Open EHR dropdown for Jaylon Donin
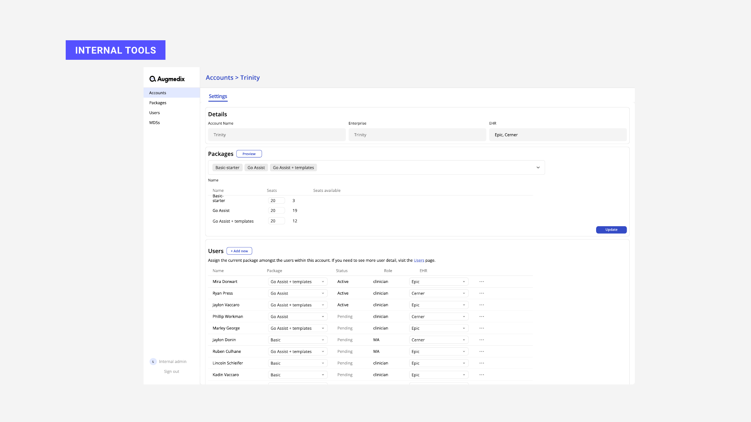Screen dimensions: 751x422 click(438, 340)
